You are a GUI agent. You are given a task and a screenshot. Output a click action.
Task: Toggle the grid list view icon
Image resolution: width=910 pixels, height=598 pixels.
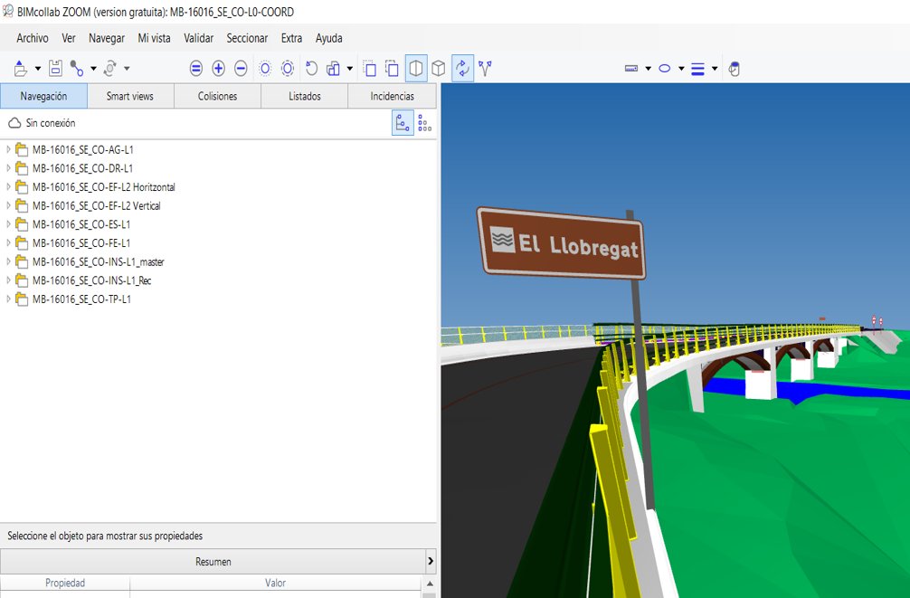(x=425, y=123)
